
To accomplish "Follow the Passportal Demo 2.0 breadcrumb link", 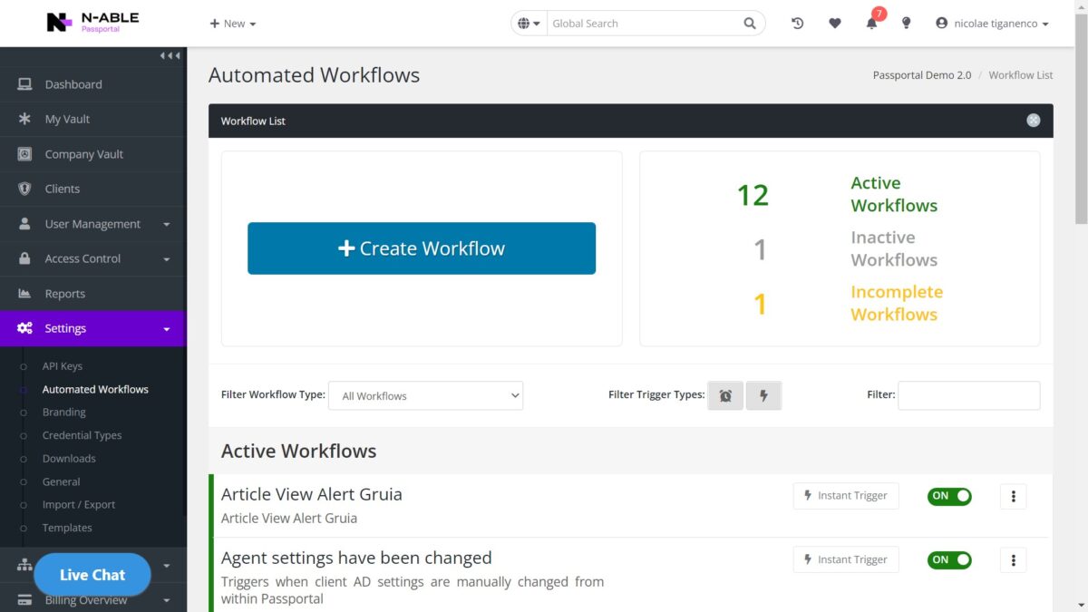I will (922, 75).
